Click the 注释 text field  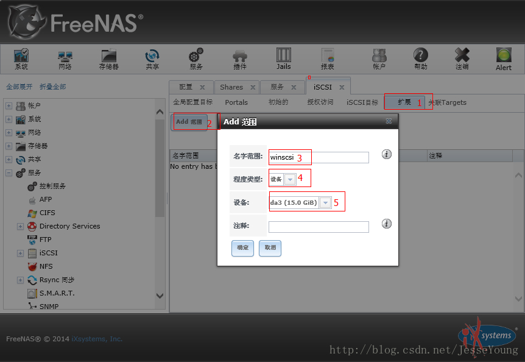coord(319,227)
